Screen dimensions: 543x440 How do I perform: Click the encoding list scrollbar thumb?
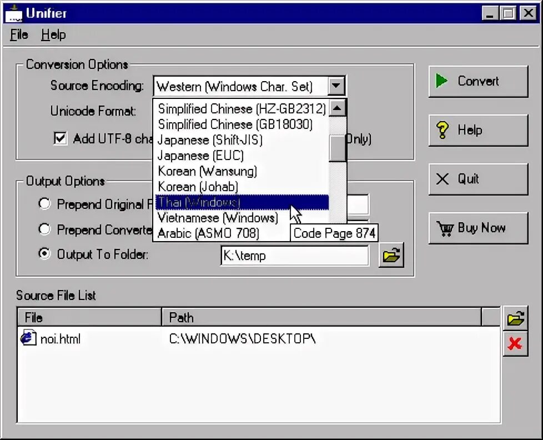point(338,148)
